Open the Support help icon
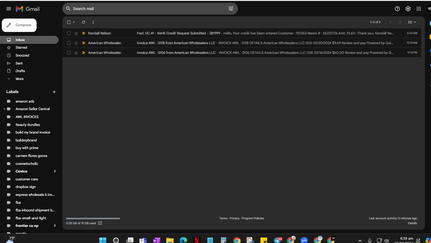This screenshot has height=243, width=431. pos(397,9)
